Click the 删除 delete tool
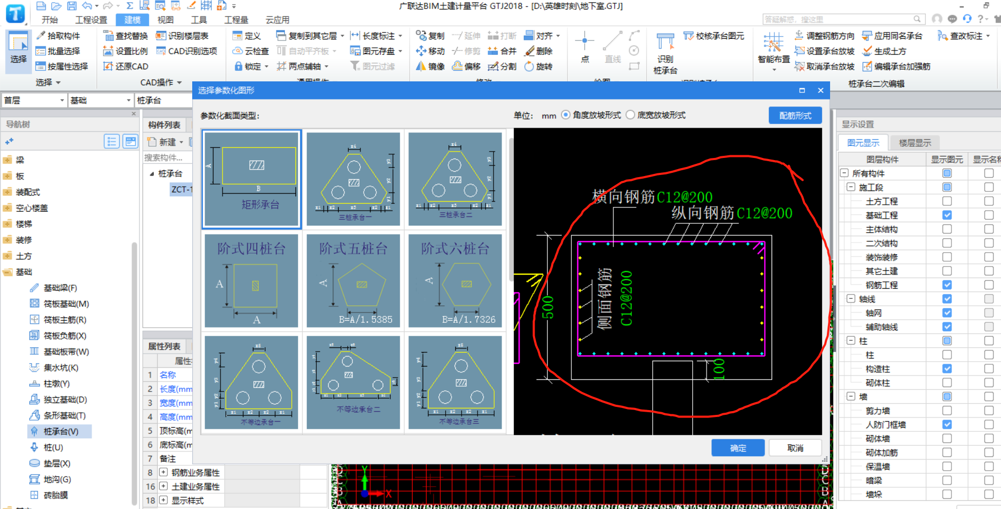 pyautogui.click(x=538, y=51)
